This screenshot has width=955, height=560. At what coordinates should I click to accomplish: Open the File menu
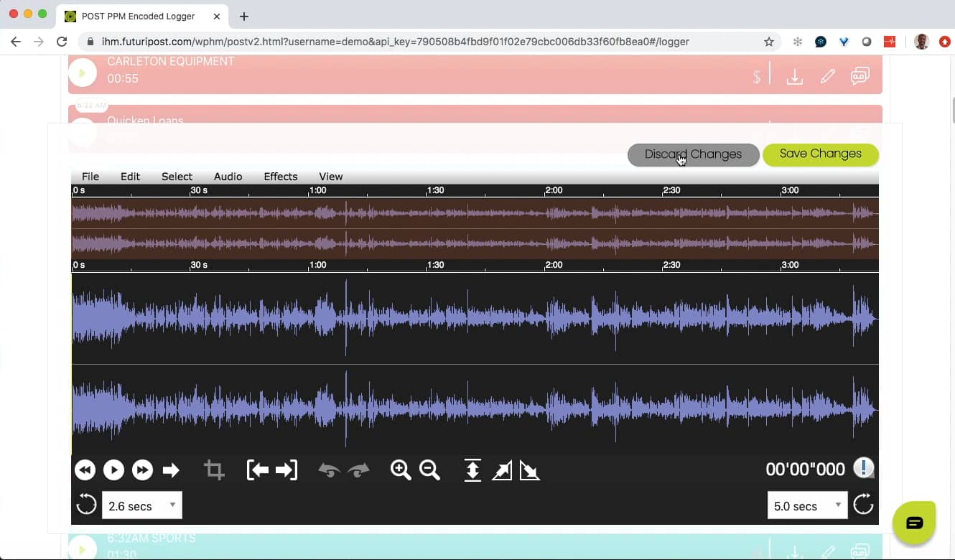(90, 177)
